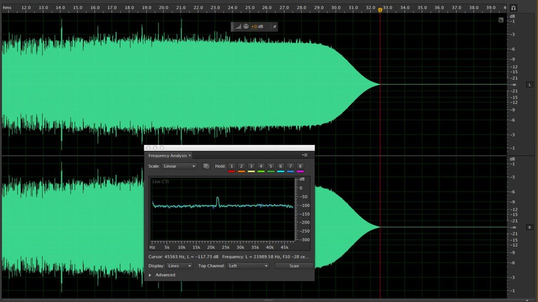Open the Top Channel dropdown

[x=248, y=266]
